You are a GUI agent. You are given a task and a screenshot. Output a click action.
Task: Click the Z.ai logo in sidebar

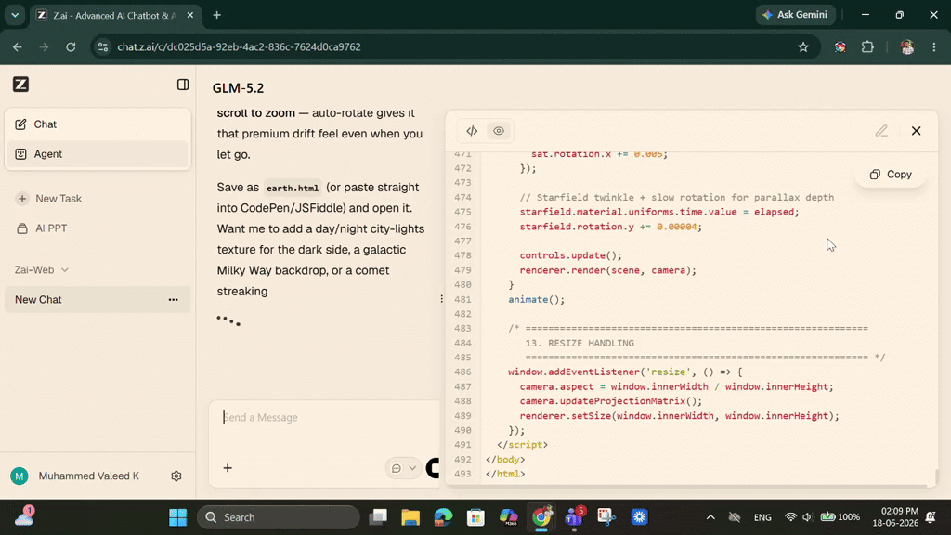tap(20, 85)
